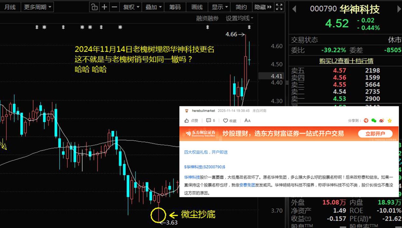Switch to 简约 simple mode
This screenshot has width=402, height=228.
(x=241, y=7)
